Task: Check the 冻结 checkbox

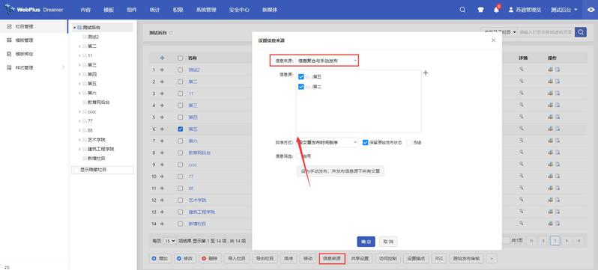Action: point(409,142)
